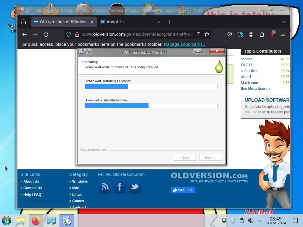Bookmark this page with star icon
The width and height of the screenshot is (303, 227).
click(207, 34)
